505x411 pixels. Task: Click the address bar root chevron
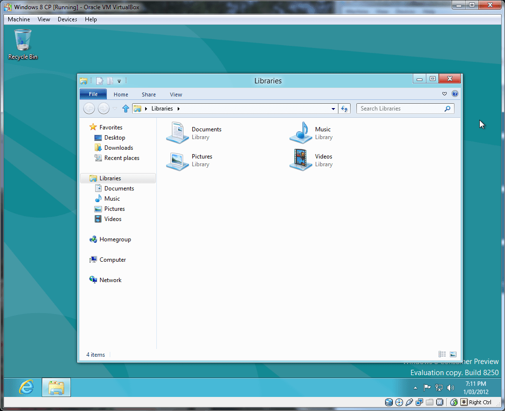coord(146,109)
